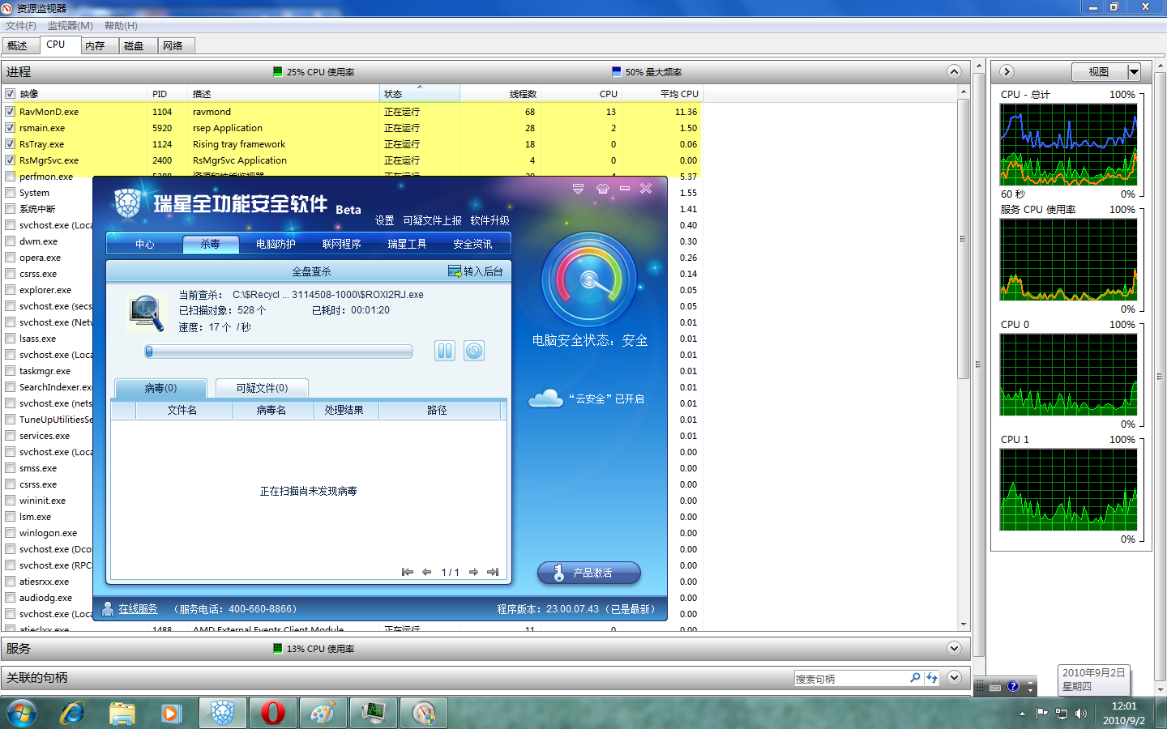
Task: Click the scan magnifier monitor icon
Action: pos(147,313)
